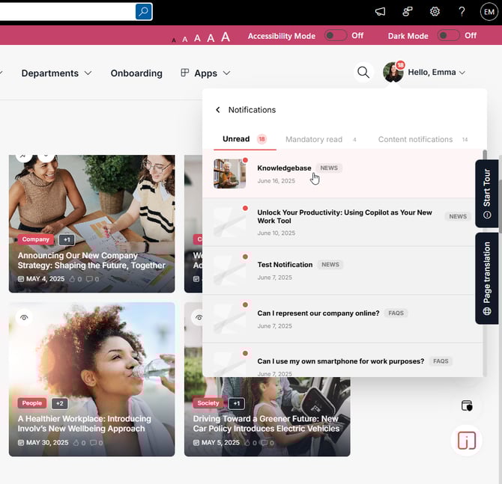
Task: Open the Apps dropdown menu
Action: pyautogui.click(x=205, y=73)
